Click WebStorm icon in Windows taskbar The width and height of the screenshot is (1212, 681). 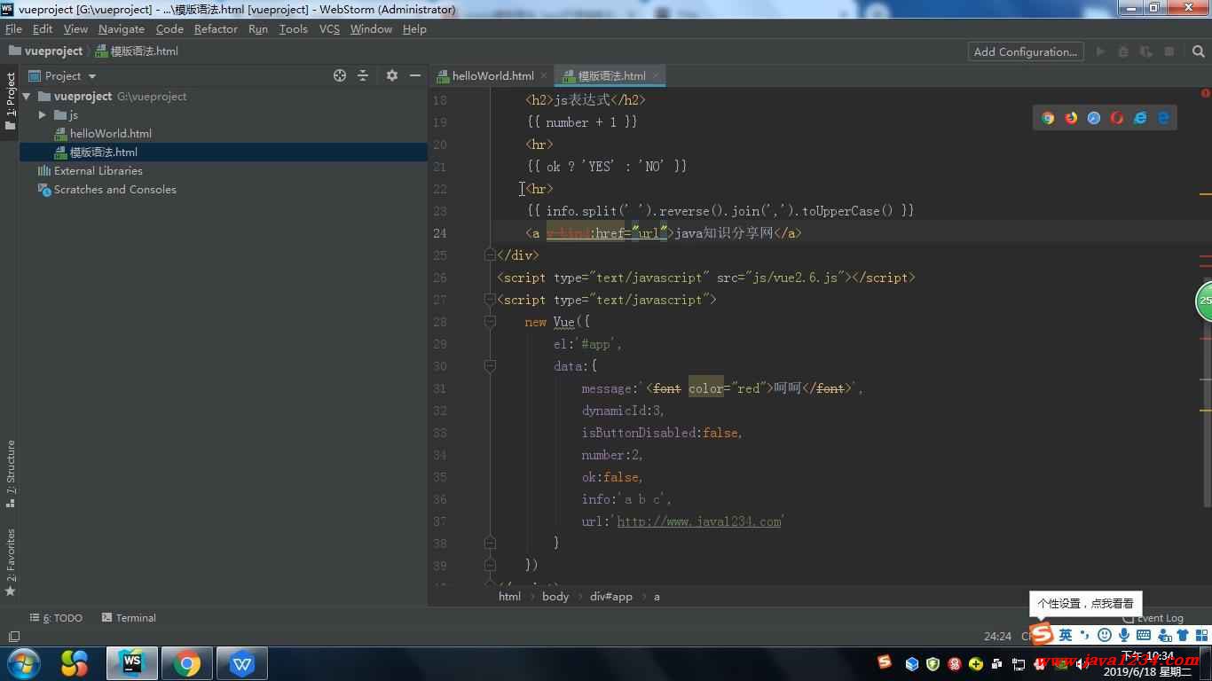pos(132,663)
